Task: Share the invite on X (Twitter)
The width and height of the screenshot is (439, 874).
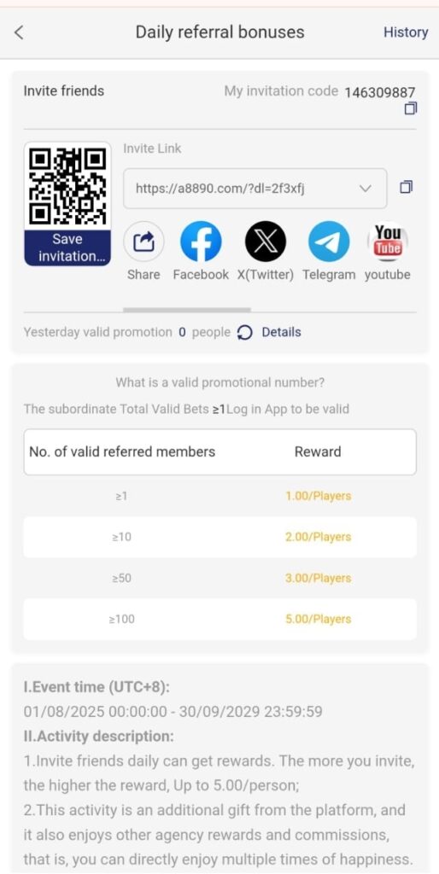Action: coord(266,242)
